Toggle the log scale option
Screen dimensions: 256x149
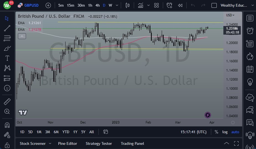225,132
